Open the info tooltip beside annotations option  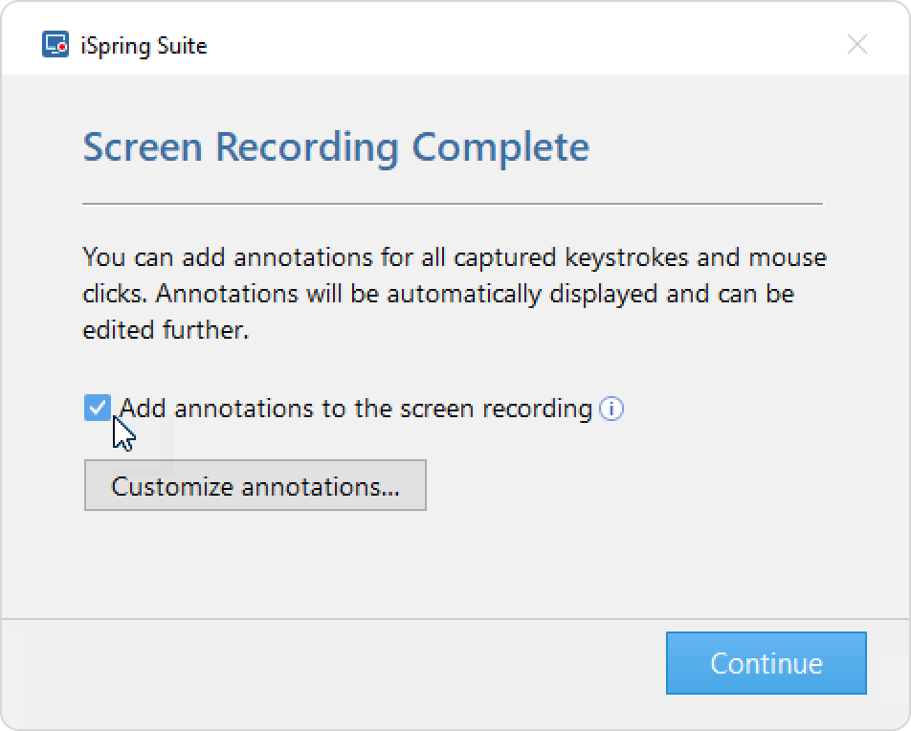(x=611, y=409)
